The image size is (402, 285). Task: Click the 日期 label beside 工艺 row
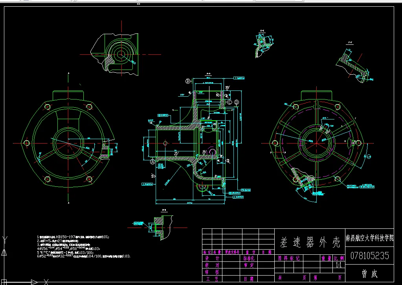249,279
